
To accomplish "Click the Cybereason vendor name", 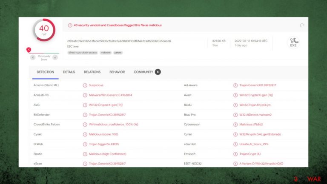I will [192, 124].
